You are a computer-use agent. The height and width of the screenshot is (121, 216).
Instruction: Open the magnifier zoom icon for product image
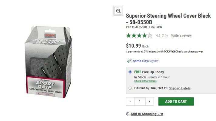[x=118, y=11]
